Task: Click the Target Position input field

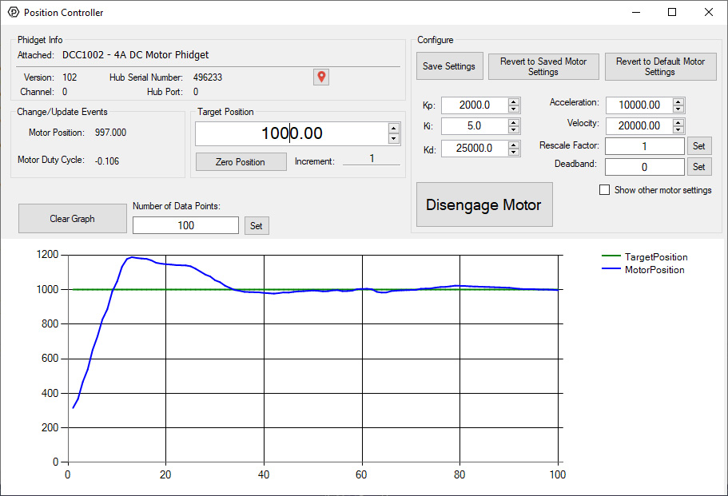Action: [292, 133]
